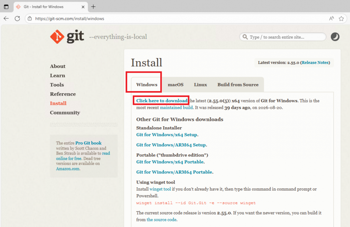Click Standalone Installer heading
The image size is (350, 227).
(x=159, y=128)
